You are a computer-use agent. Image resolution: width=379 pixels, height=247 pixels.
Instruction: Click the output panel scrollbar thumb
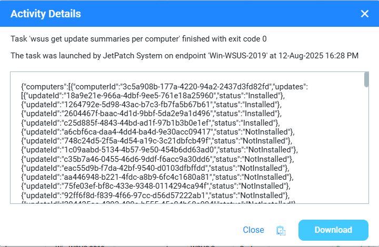click(x=366, y=79)
